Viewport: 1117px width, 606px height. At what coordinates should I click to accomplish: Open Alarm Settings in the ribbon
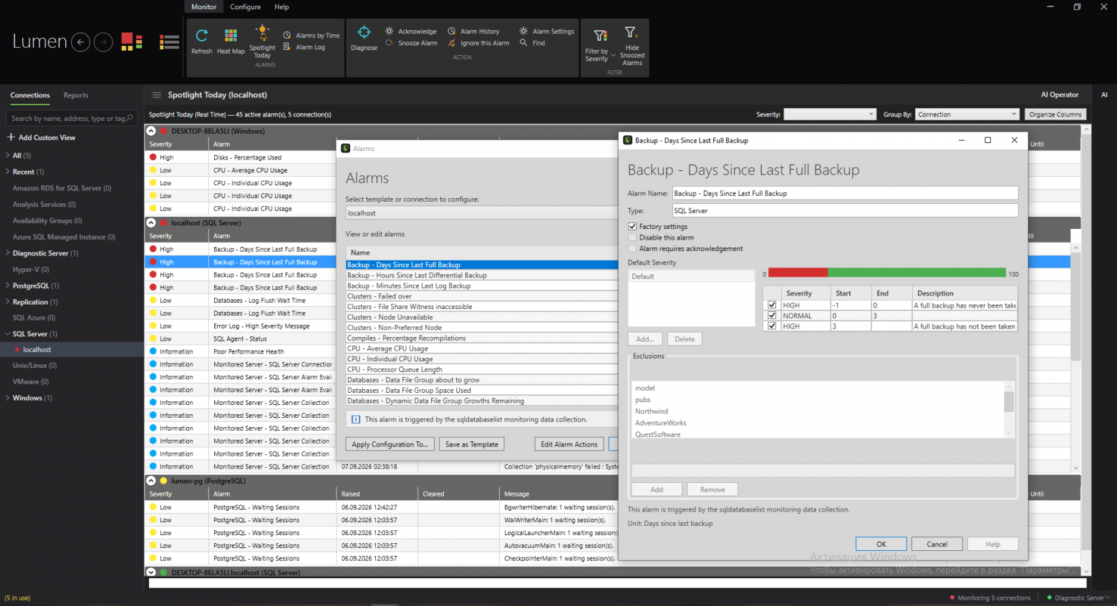point(547,31)
